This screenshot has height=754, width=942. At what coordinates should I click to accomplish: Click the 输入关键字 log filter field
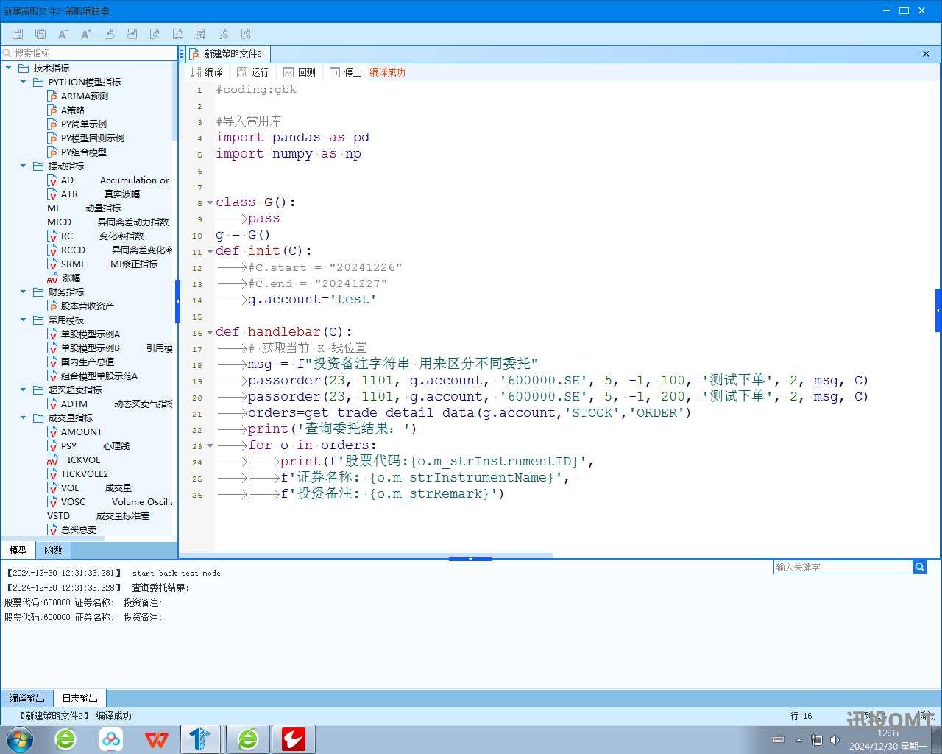[843, 567]
